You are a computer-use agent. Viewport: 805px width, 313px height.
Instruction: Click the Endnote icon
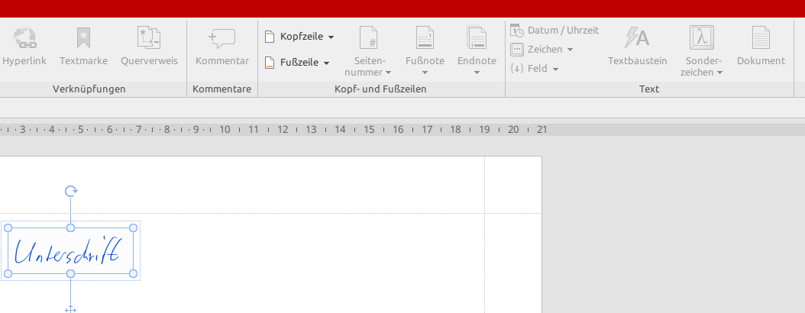pyautogui.click(x=477, y=37)
